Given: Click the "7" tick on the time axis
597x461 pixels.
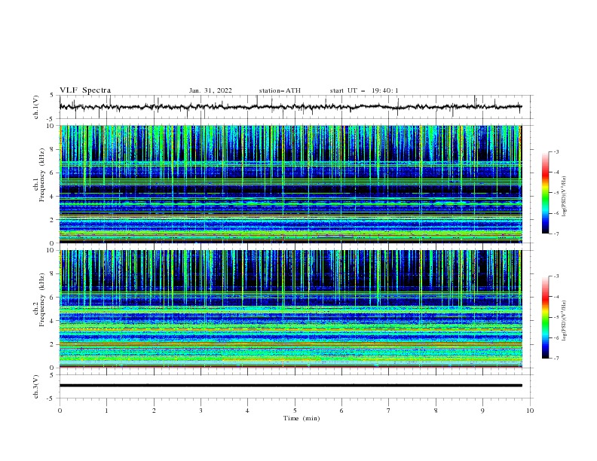Looking at the screenshot, I should click(389, 411).
